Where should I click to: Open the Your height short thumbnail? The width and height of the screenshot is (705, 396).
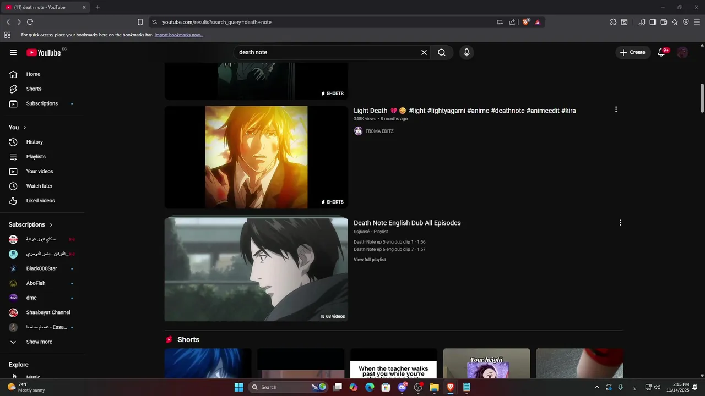click(486, 363)
